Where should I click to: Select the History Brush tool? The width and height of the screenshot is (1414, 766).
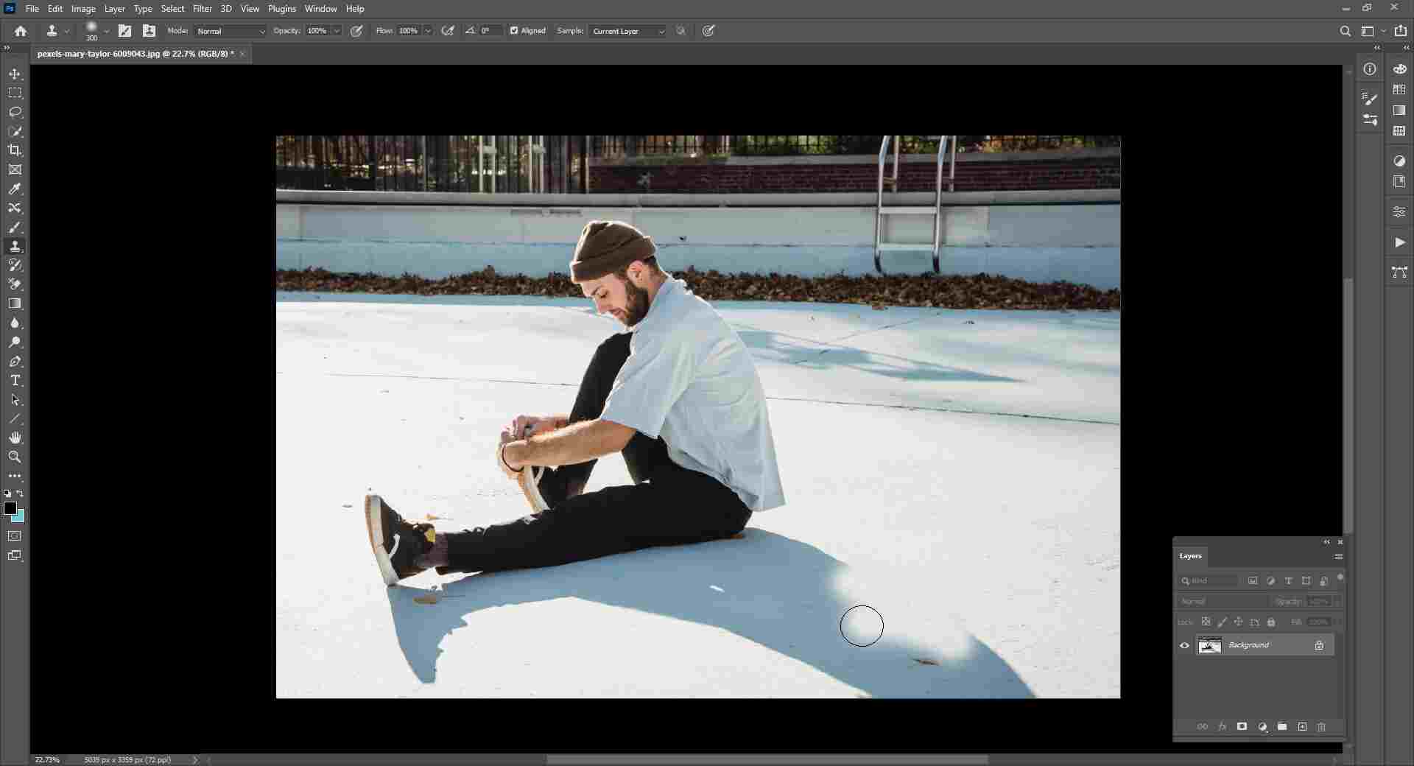click(15, 266)
